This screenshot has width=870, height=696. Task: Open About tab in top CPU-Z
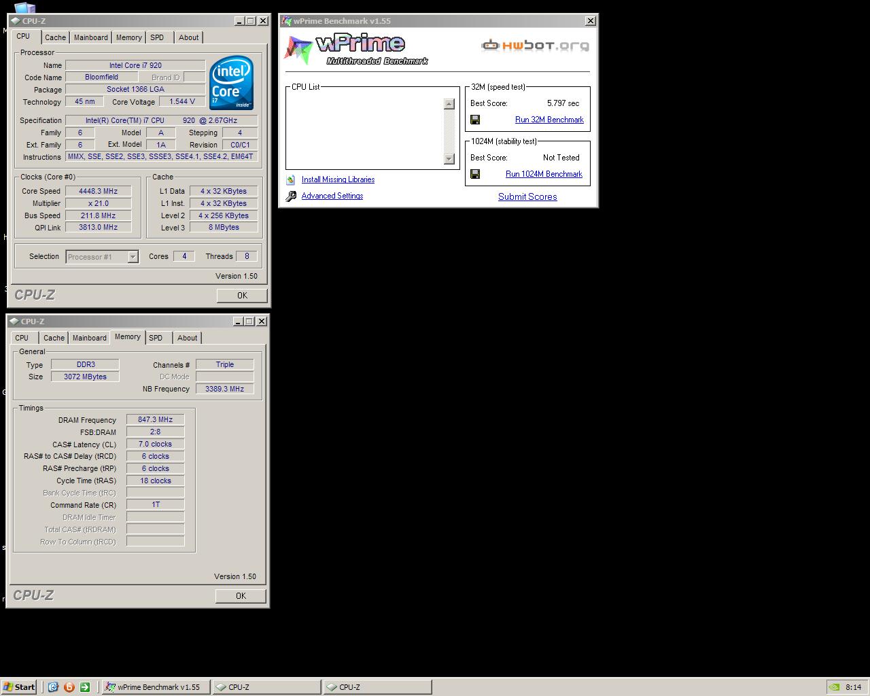point(189,37)
